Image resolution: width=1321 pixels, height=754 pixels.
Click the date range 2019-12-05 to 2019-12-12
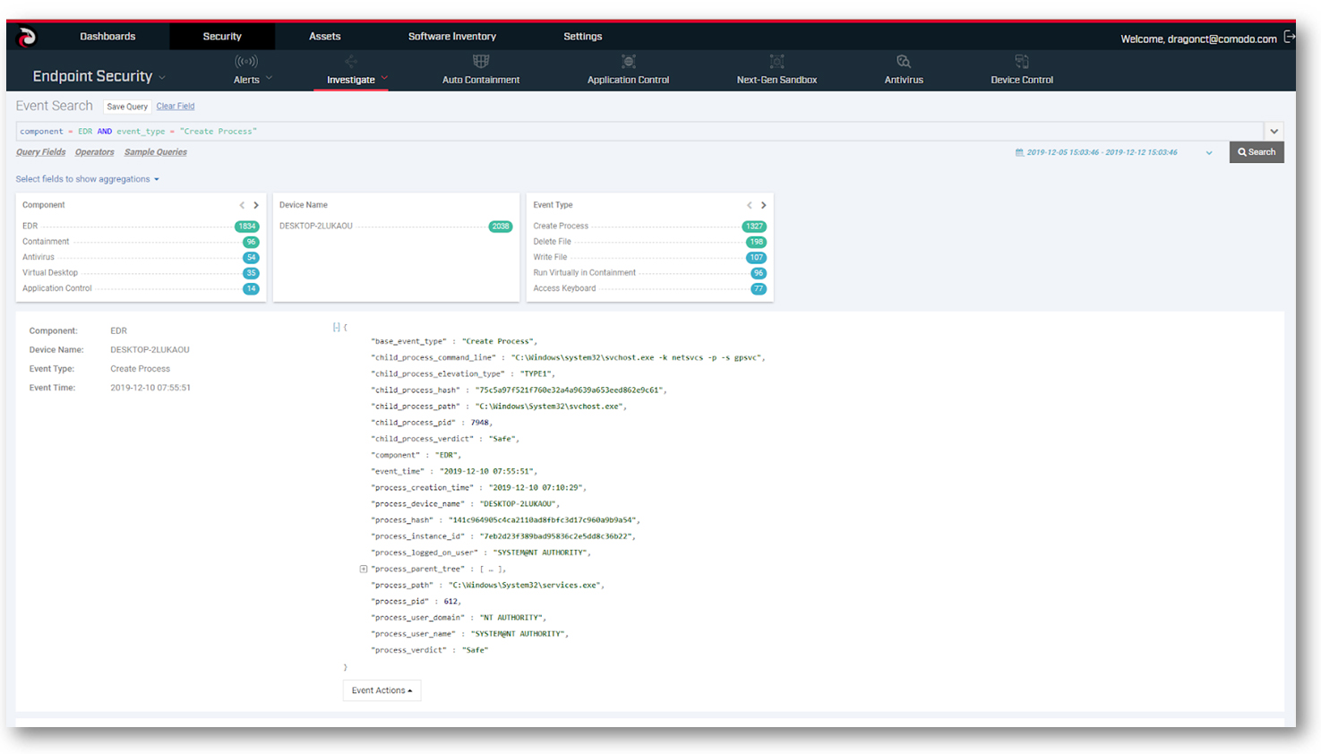point(1102,152)
